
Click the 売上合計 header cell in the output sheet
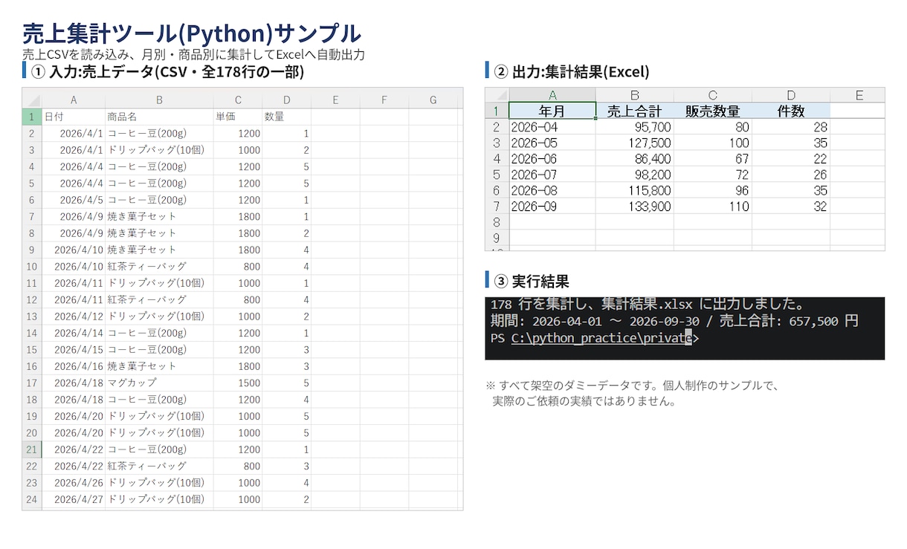click(x=635, y=111)
